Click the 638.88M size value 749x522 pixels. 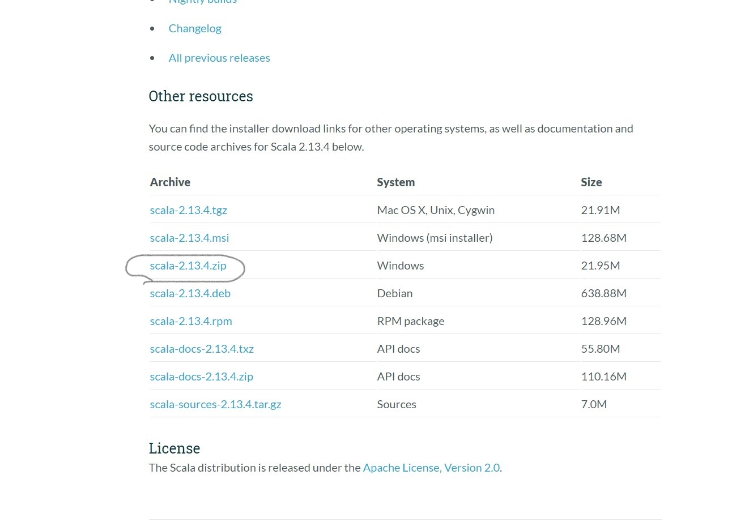click(603, 293)
